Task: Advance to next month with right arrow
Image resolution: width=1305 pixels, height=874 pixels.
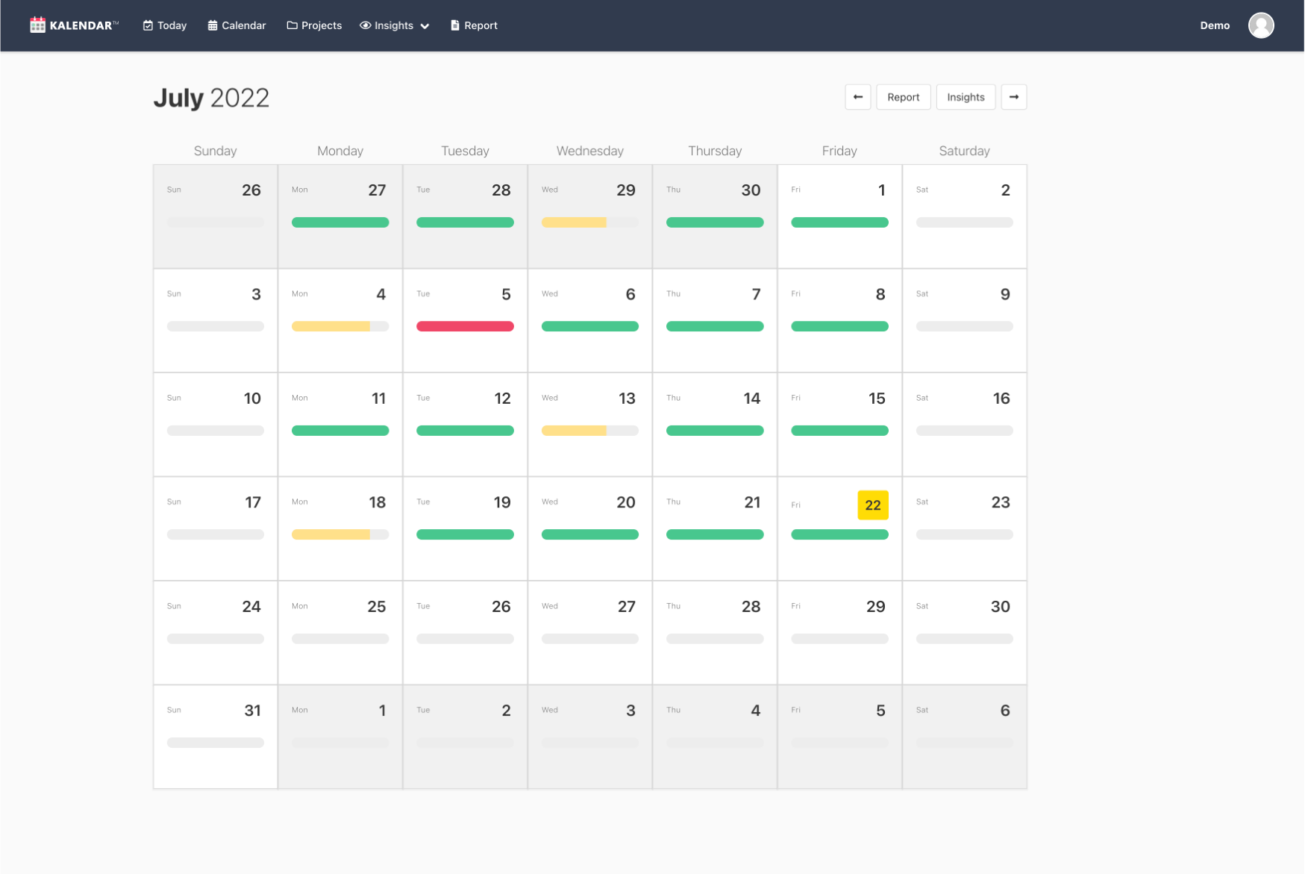Action: tap(1013, 97)
